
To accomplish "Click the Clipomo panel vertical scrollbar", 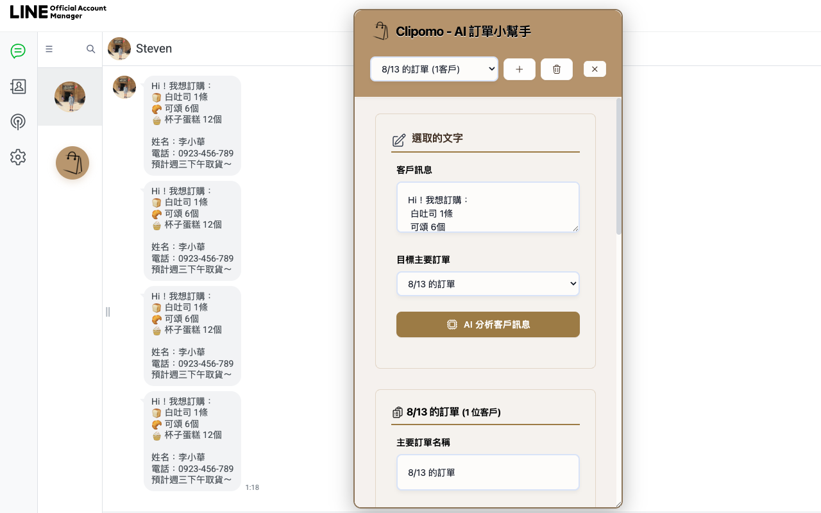I will 618,167.
